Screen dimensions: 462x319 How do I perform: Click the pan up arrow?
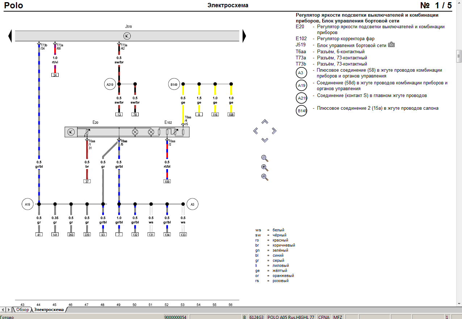tap(265, 122)
